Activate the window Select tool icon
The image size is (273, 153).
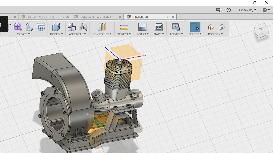(195, 27)
